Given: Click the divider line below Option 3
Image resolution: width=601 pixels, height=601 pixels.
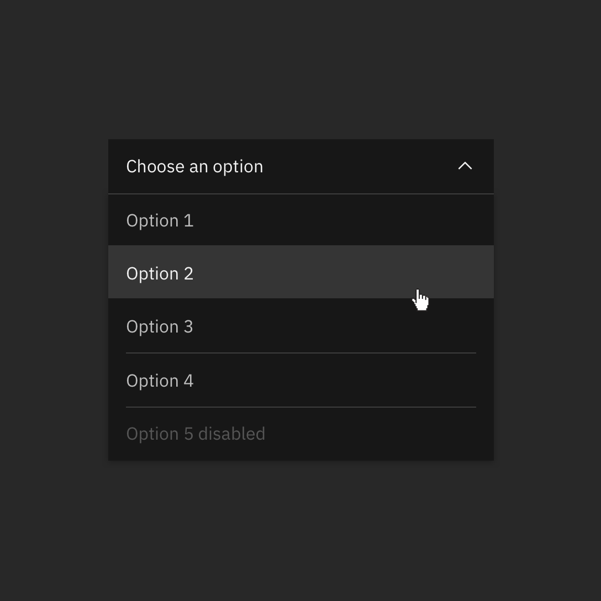Looking at the screenshot, I should coord(301,353).
